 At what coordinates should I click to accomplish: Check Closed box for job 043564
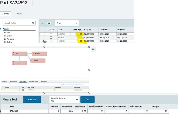point(51,41)
